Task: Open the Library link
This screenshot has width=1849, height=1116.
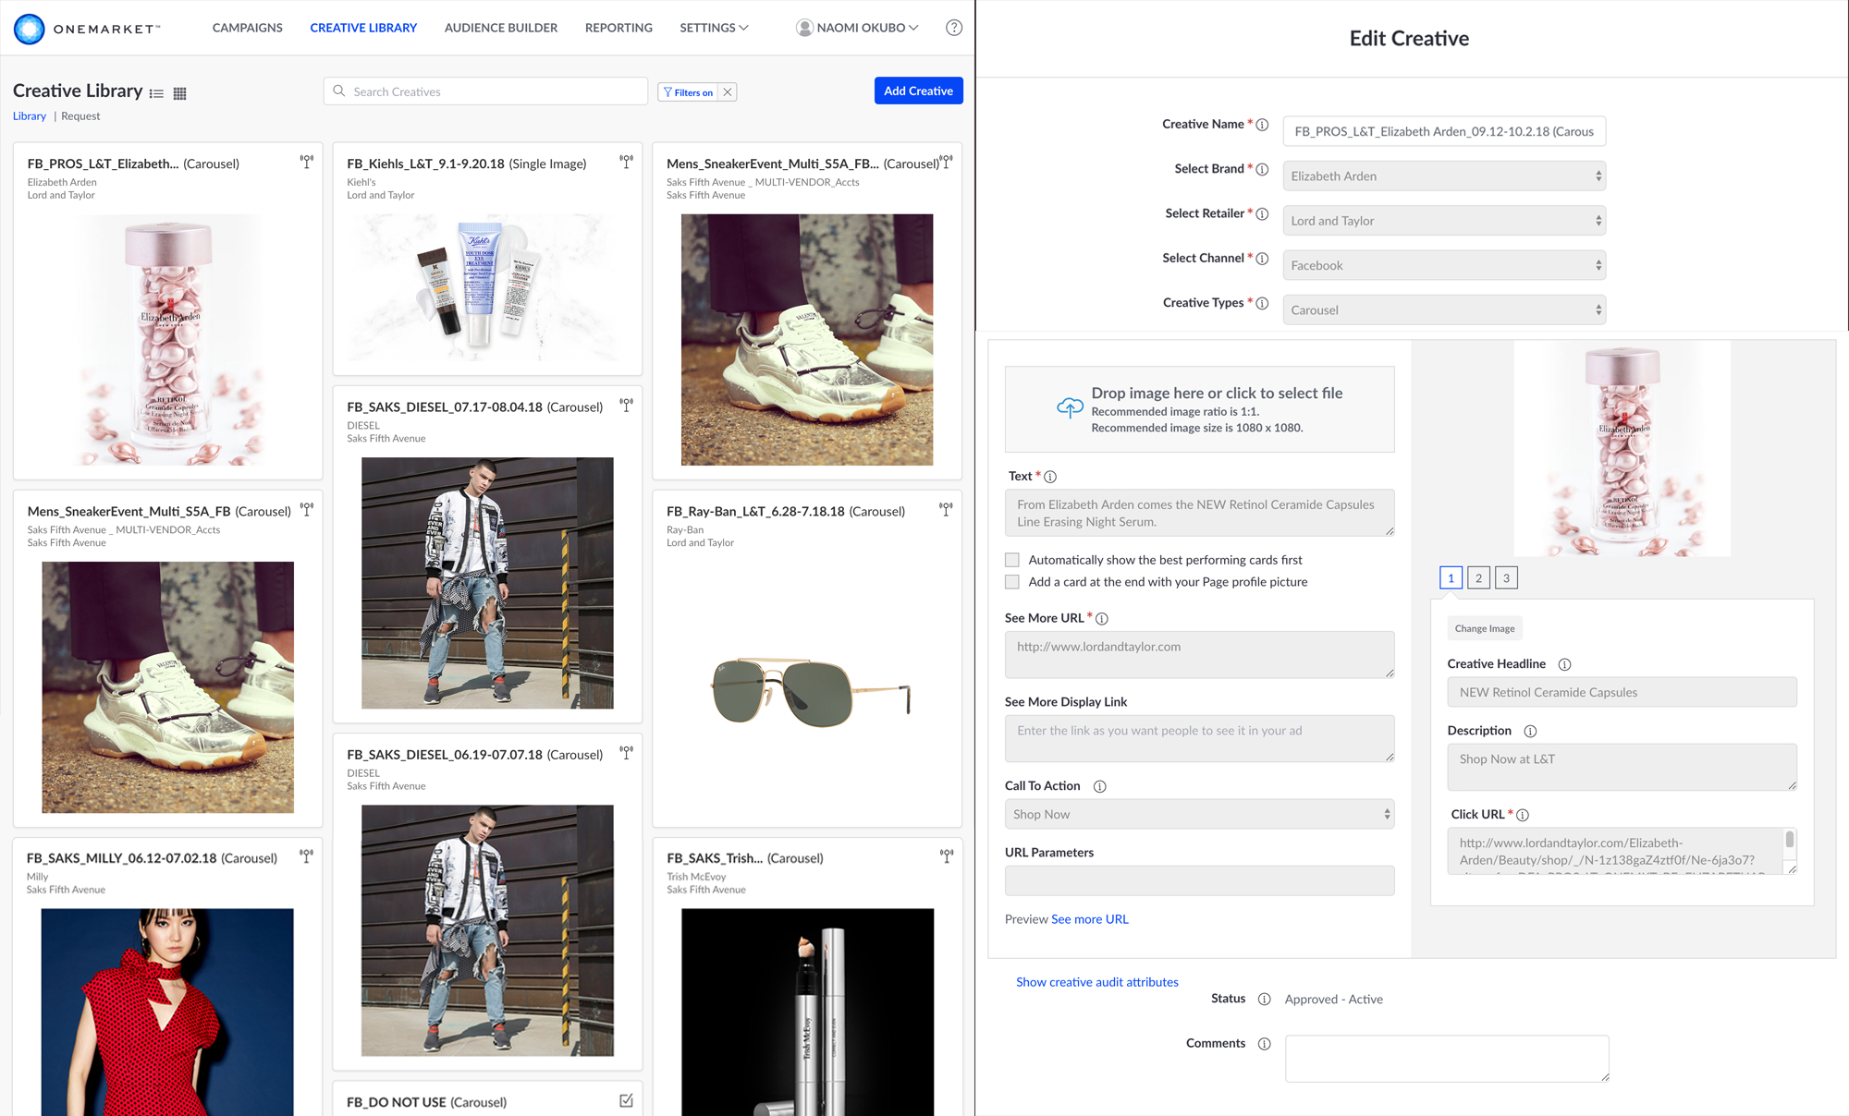Action: tap(30, 116)
